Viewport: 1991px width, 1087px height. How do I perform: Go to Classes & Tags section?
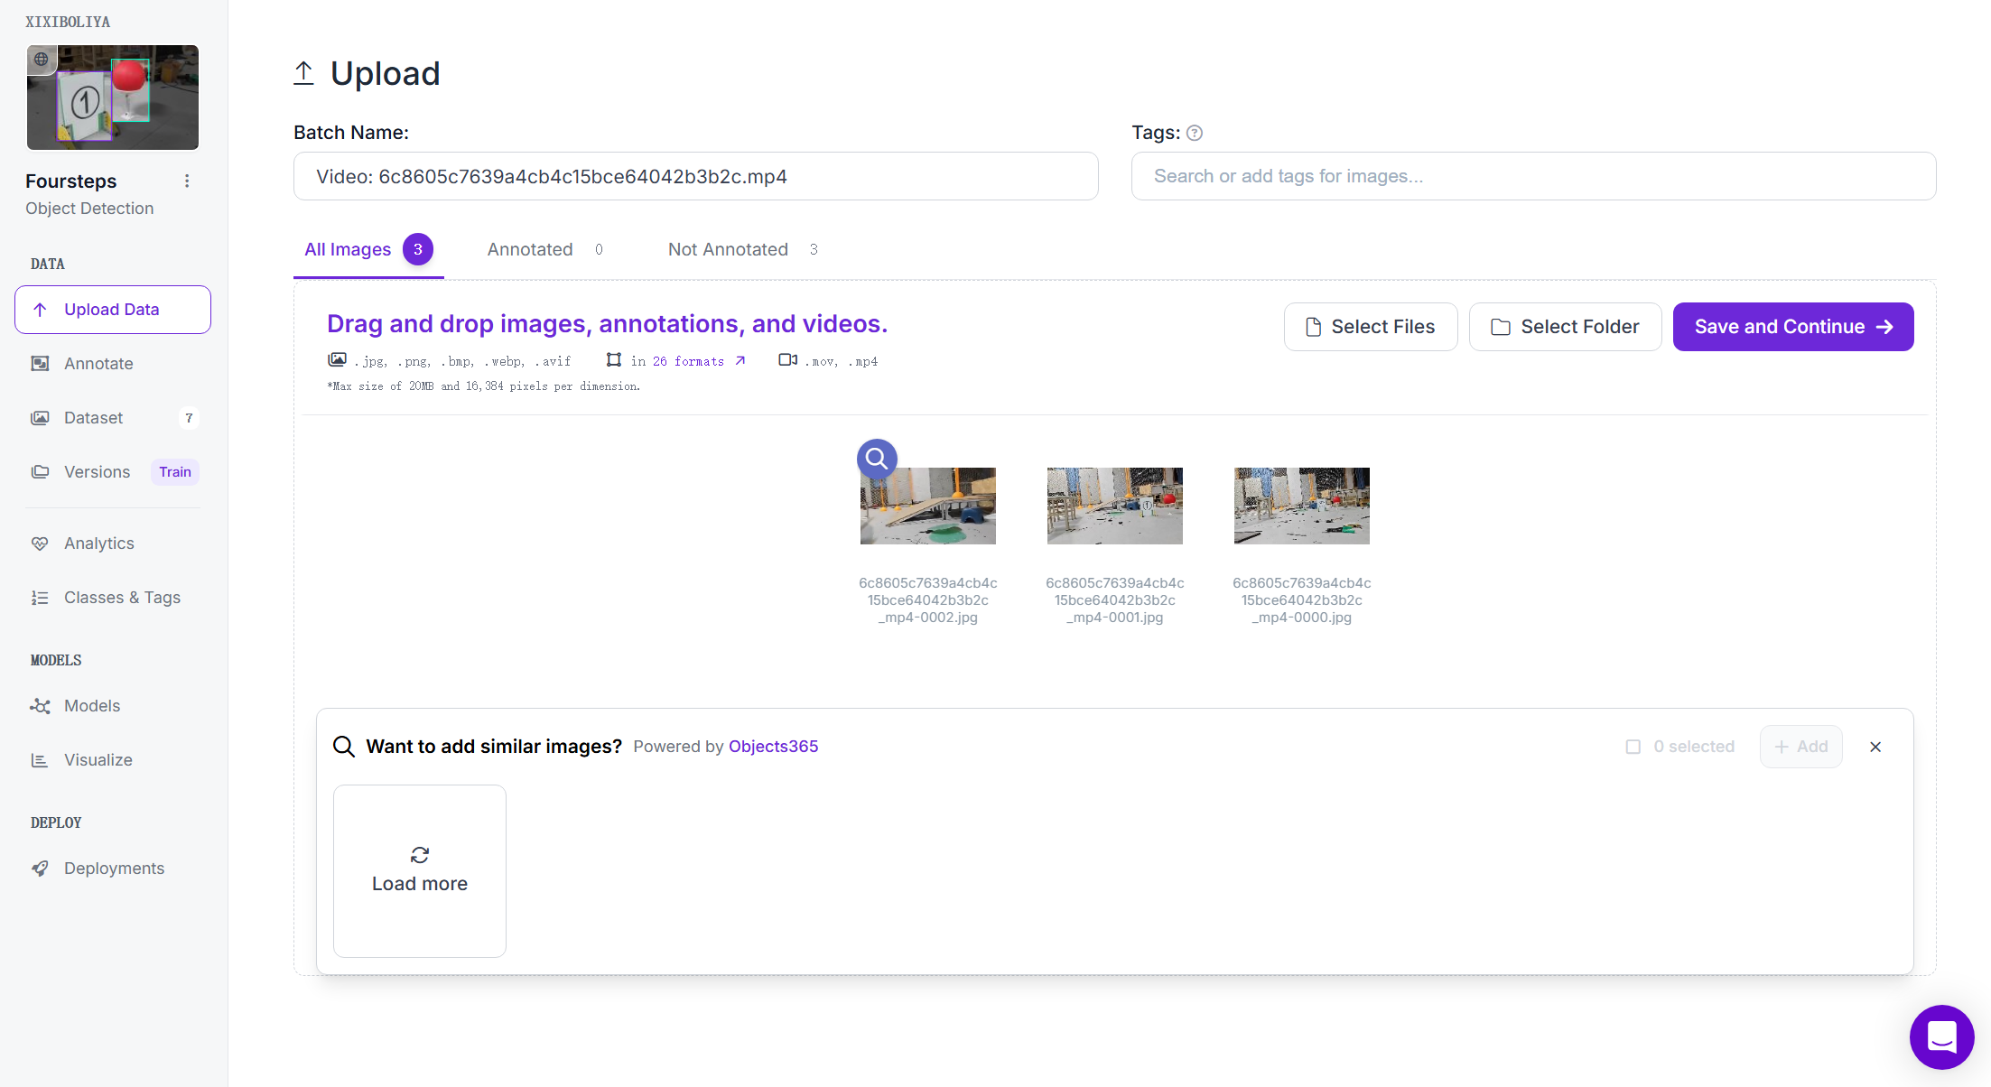[122, 598]
